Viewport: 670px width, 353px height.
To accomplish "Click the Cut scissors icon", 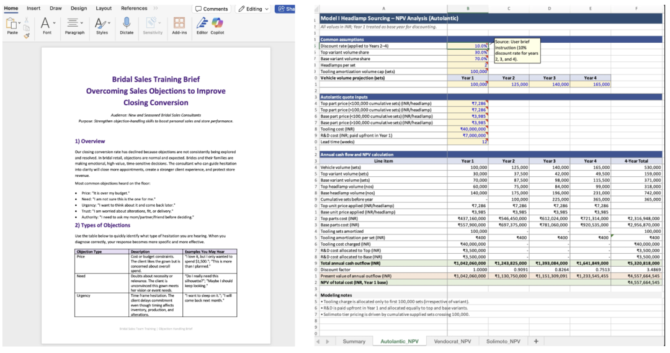I will pos(27,19).
